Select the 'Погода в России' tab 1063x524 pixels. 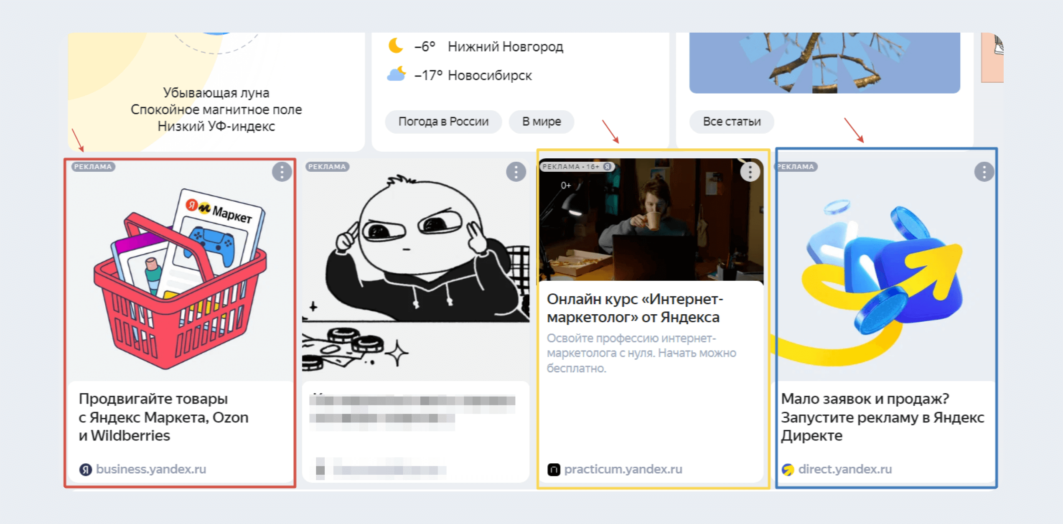(x=444, y=122)
